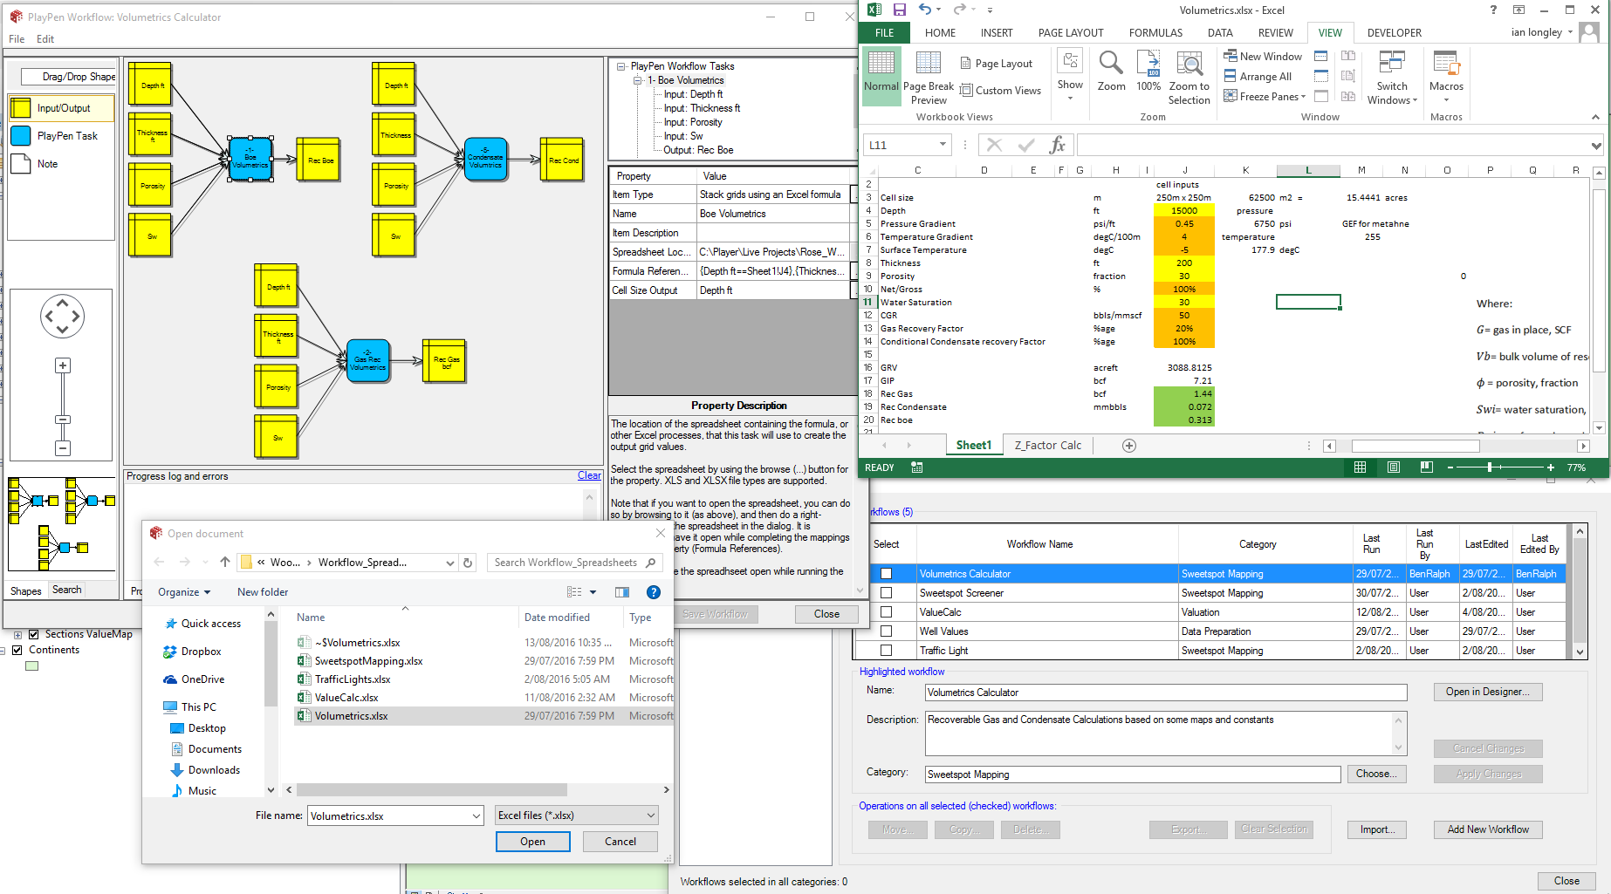Screen dimensions: 1611x894
Task: Uncheck the Continents layer checkbox
Action: coord(17,650)
